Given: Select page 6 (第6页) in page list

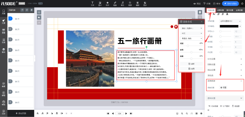Looking at the screenshot, I should click(x=20, y=71).
